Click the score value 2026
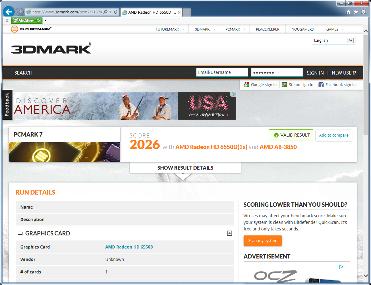 pos(145,144)
